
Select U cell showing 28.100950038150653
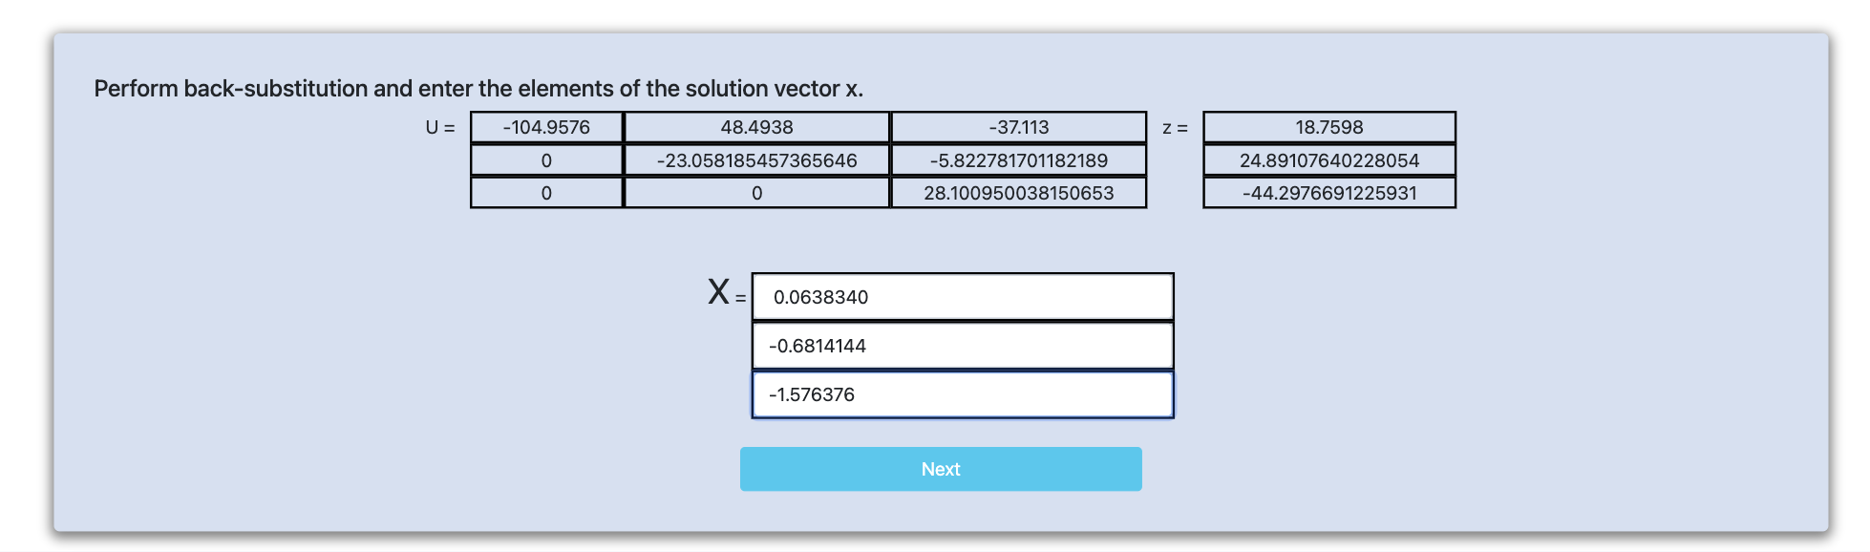point(1018,193)
